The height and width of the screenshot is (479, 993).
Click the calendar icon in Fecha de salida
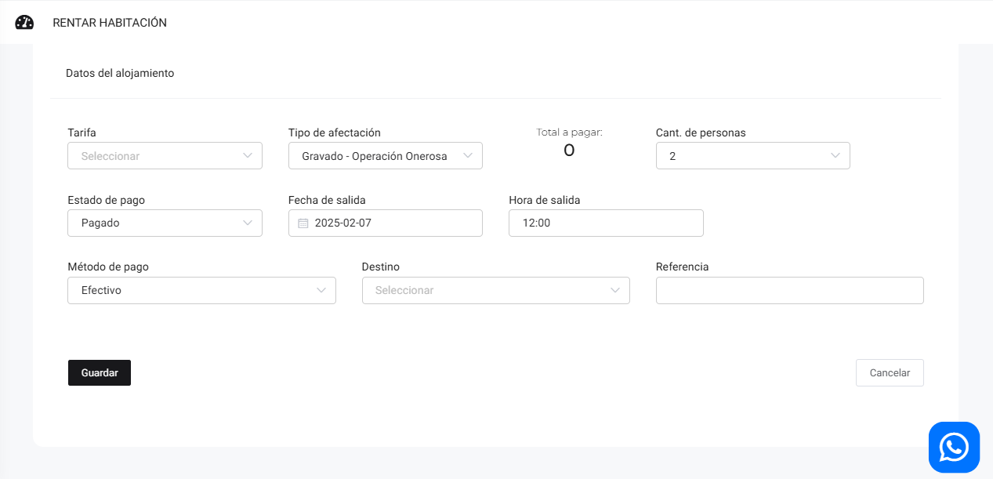[303, 223]
